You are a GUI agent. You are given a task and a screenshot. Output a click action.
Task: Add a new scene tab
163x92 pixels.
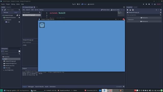tap(37, 7)
